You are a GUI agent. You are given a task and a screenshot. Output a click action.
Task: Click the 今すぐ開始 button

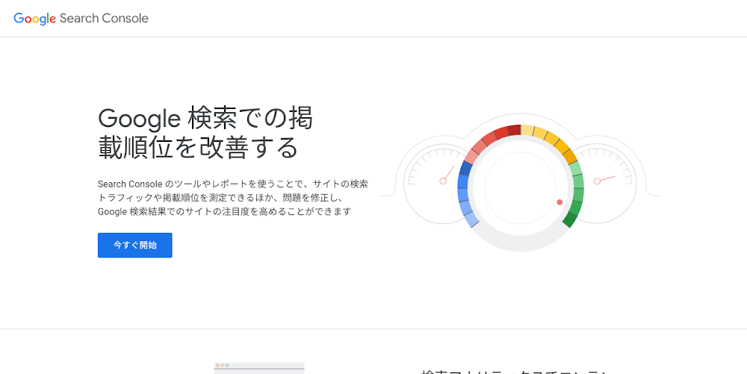click(134, 245)
